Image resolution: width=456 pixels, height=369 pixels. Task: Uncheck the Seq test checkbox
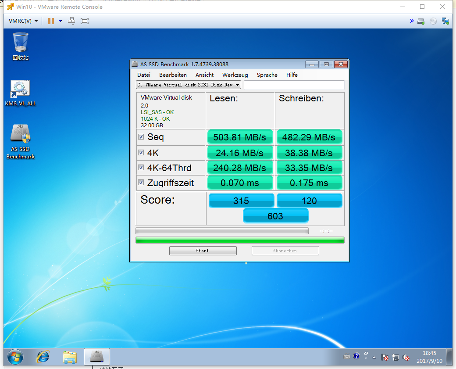point(141,137)
